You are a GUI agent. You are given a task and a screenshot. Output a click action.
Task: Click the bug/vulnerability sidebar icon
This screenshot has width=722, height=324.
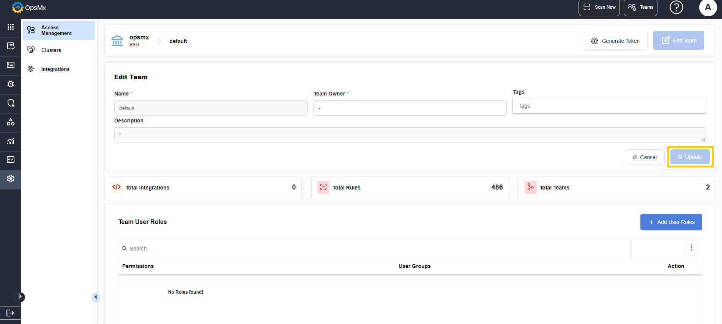pyautogui.click(x=11, y=84)
